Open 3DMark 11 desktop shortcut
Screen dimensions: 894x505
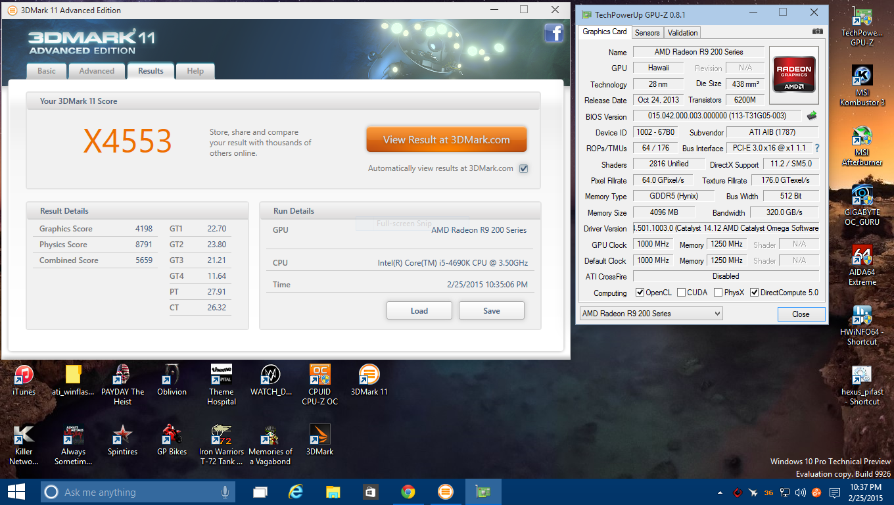click(x=369, y=379)
